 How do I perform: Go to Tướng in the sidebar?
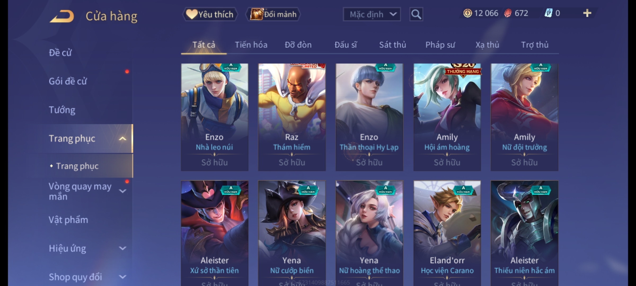[x=62, y=110]
